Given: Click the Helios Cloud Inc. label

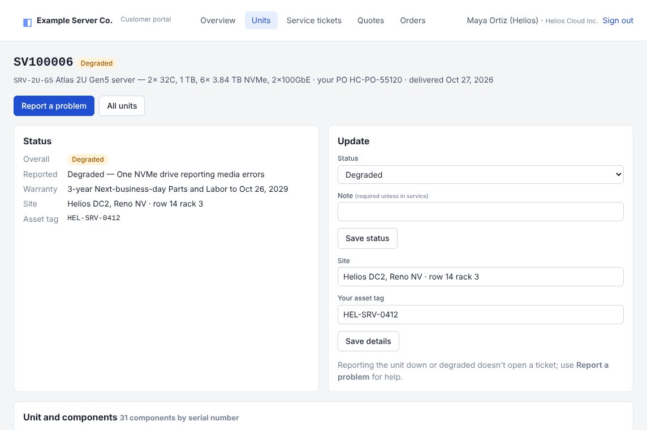Looking at the screenshot, I should click(x=571, y=21).
